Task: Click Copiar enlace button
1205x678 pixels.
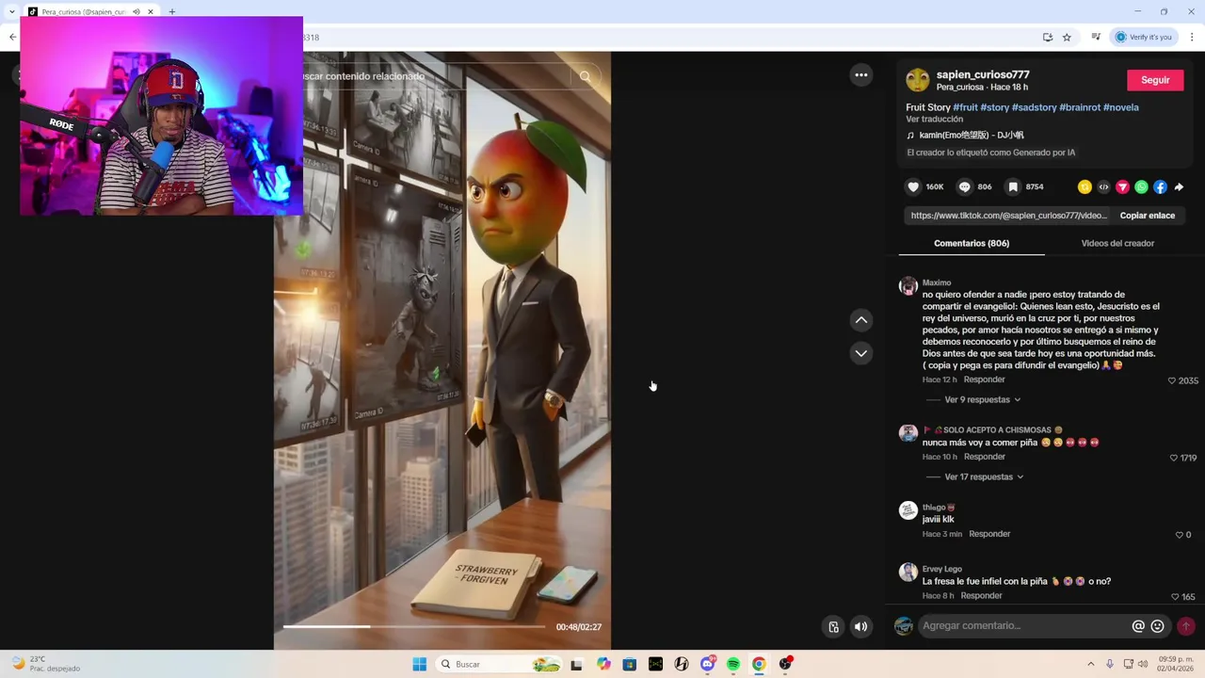Action: coord(1147,216)
